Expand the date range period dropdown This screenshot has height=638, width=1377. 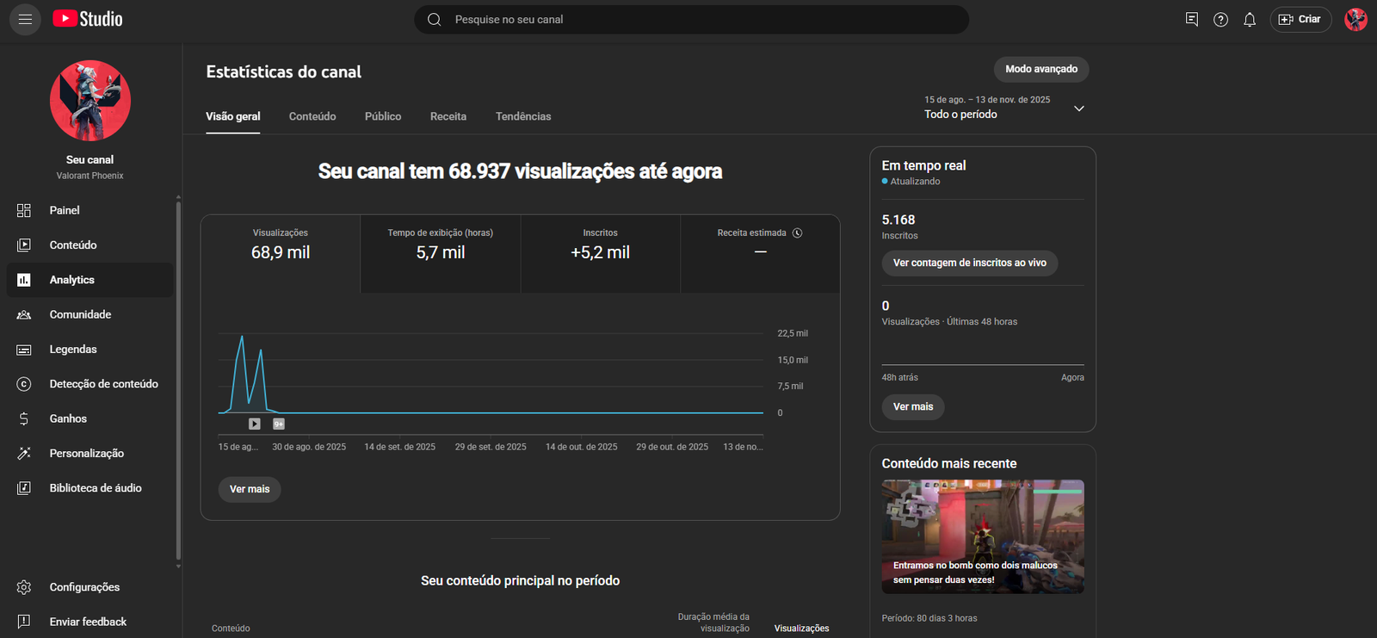tap(1078, 108)
